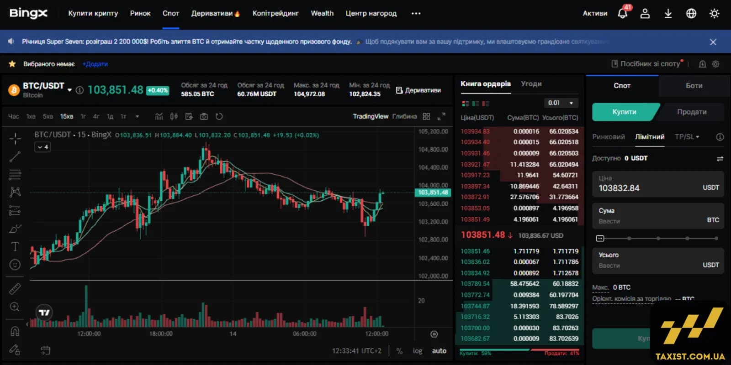Select the pattern drawing tool
This screenshot has width=731, height=365.
[x=15, y=192]
